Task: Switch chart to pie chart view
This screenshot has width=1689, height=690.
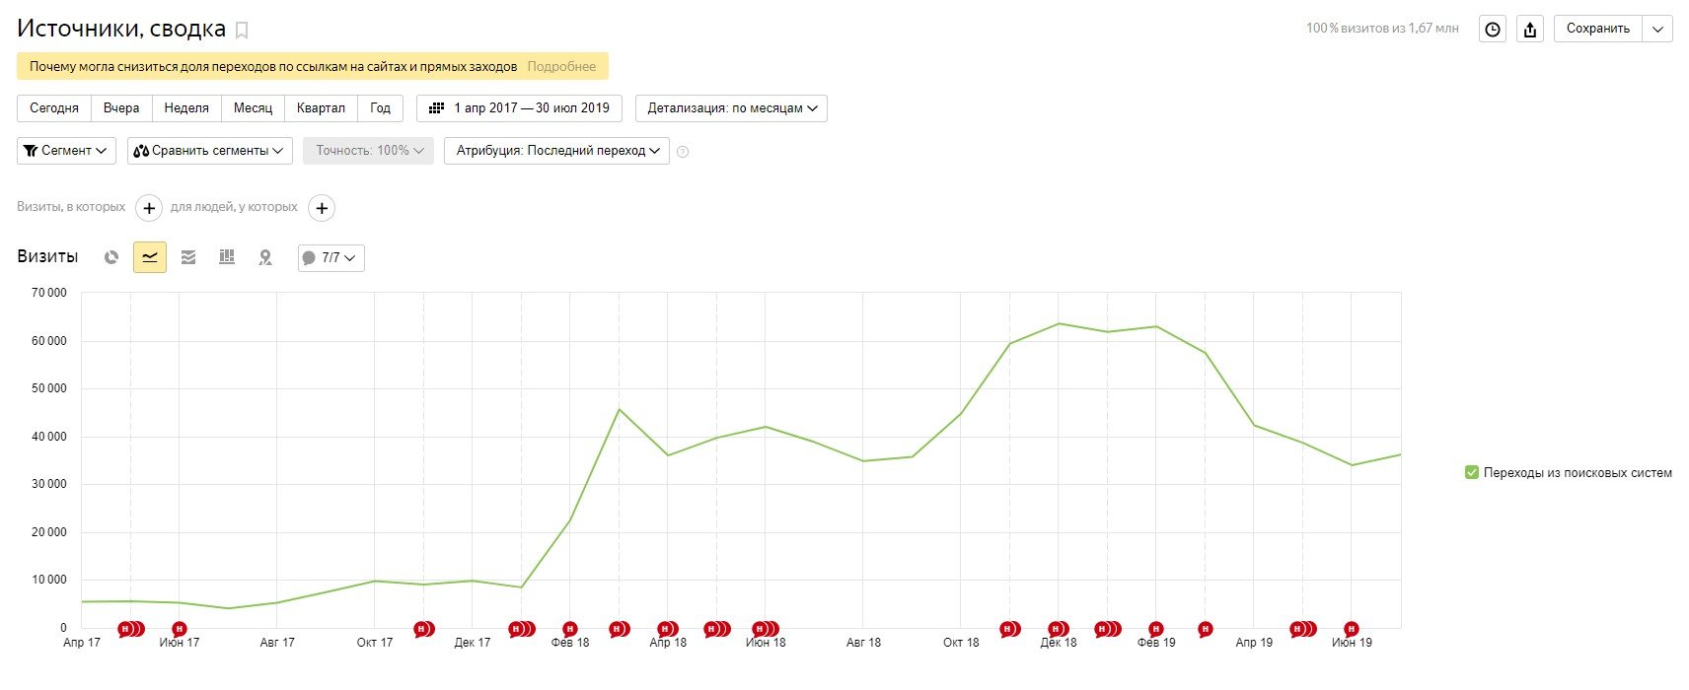Action: [x=111, y=257]
